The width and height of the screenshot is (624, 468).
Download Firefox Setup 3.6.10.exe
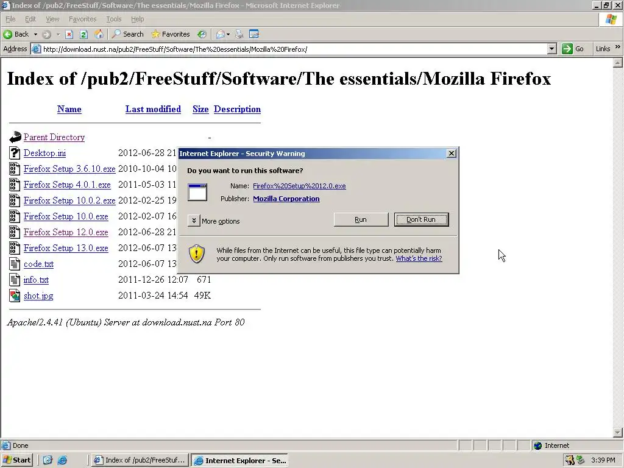[x=69, y=169]
